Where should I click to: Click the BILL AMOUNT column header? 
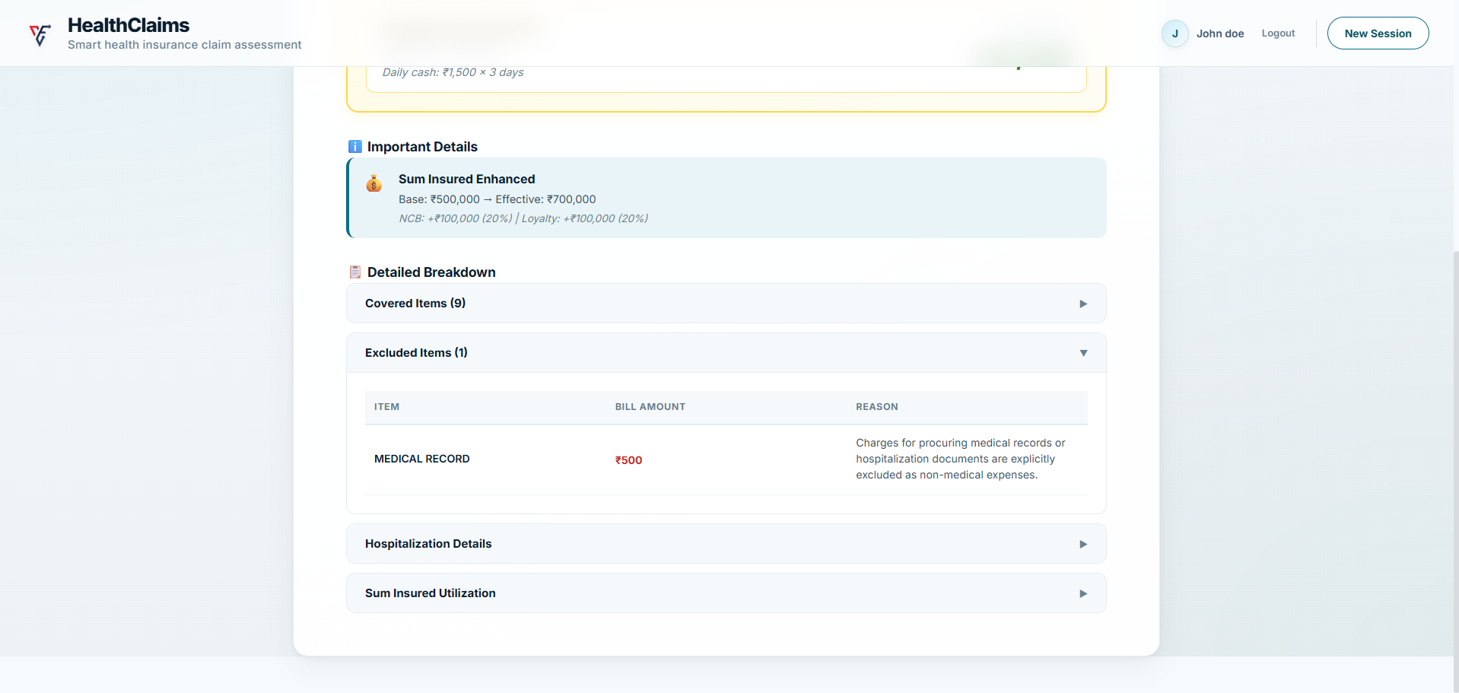[x=650, y=407]
